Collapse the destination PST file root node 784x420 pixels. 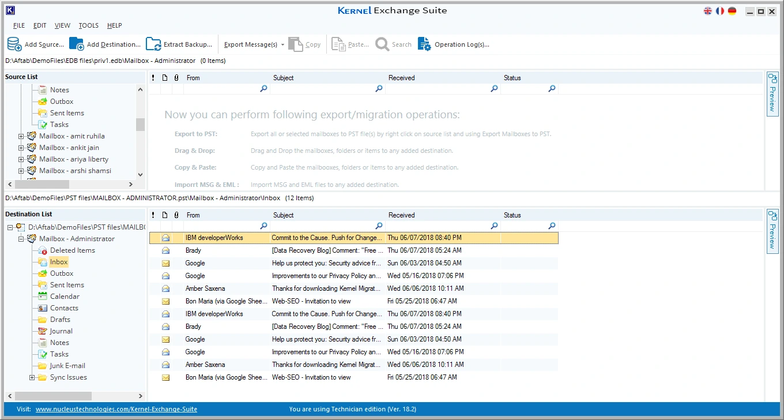click(x=10, y=227)
